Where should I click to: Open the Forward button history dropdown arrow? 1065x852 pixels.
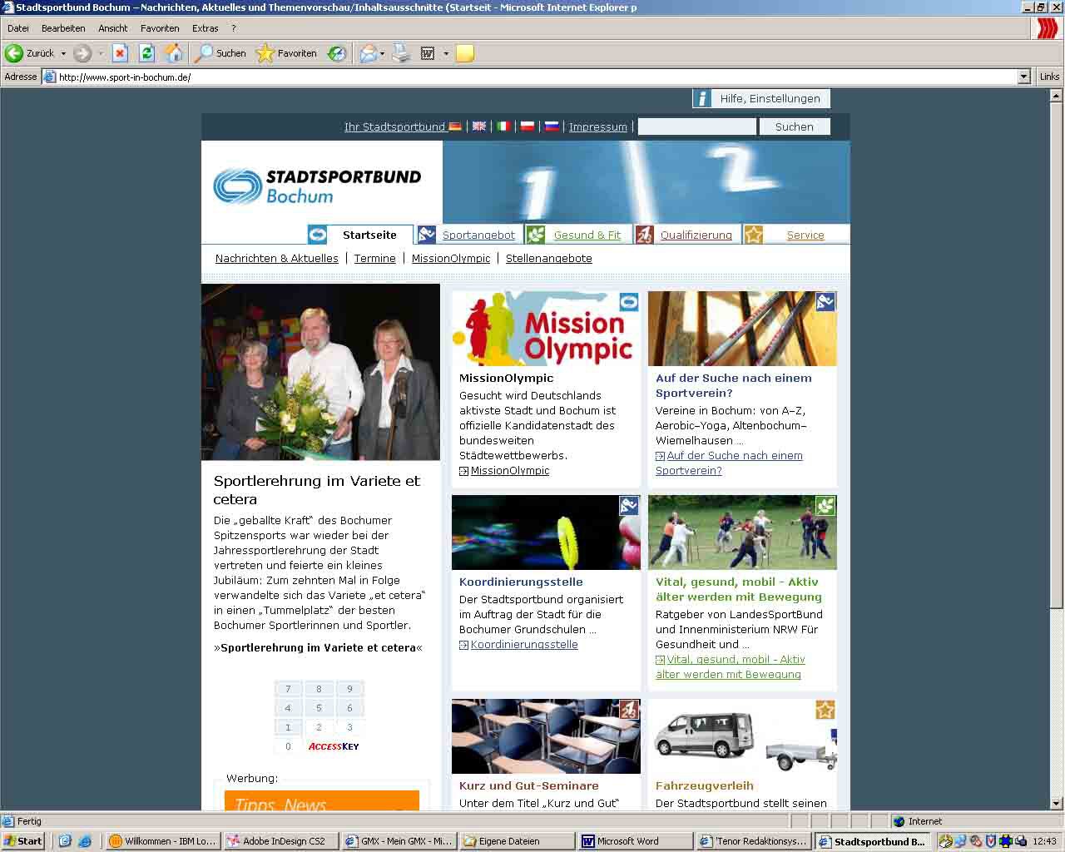(x=101, y=53)
